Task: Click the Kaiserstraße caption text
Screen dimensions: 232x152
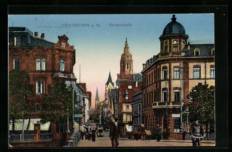Action: (120, 25)
